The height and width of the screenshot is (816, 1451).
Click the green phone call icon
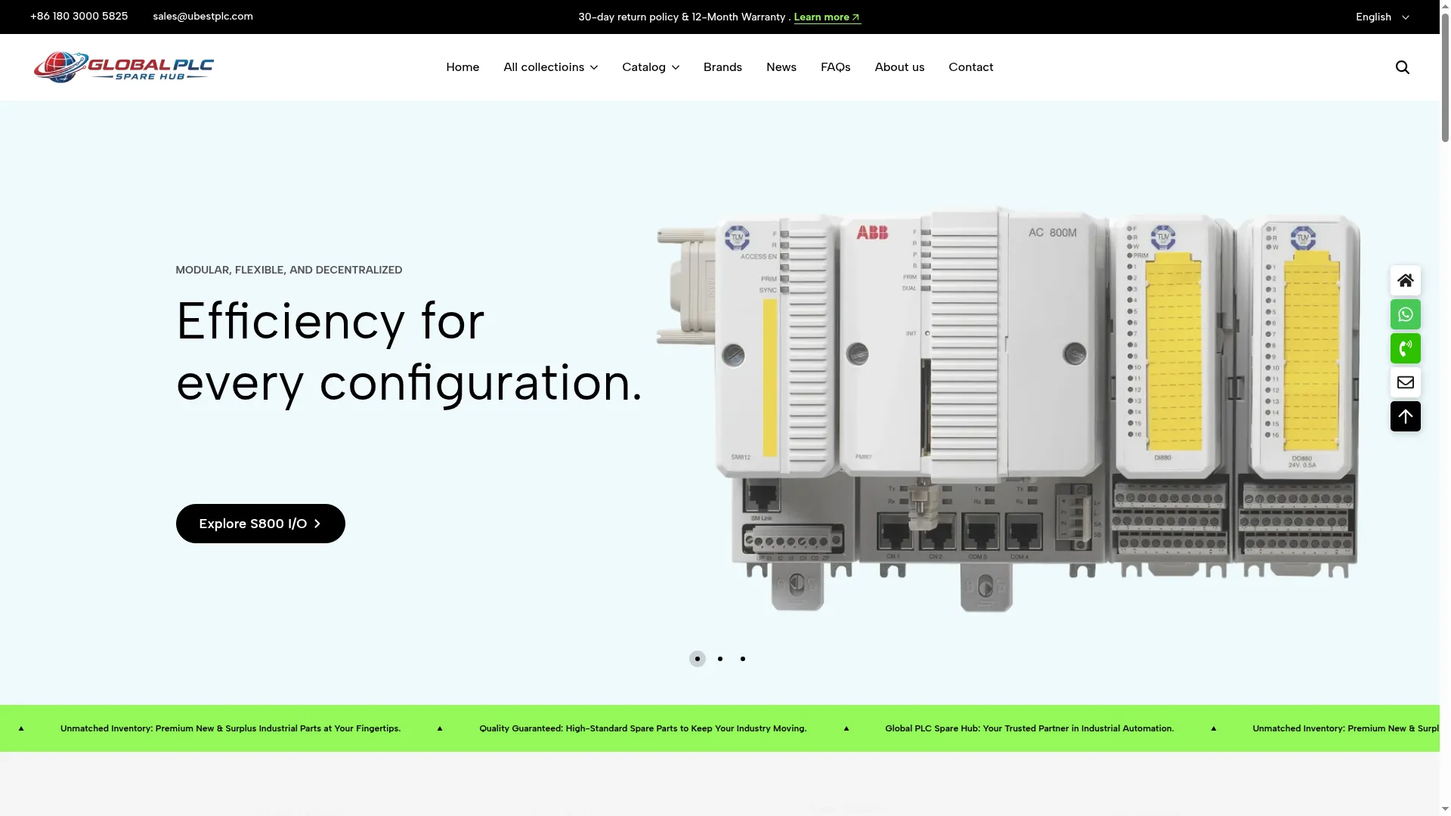(1405, 348)
